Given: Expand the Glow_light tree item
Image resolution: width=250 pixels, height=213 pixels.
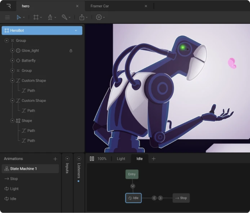Looking at the screenshot, I should [x=12, y=51].
